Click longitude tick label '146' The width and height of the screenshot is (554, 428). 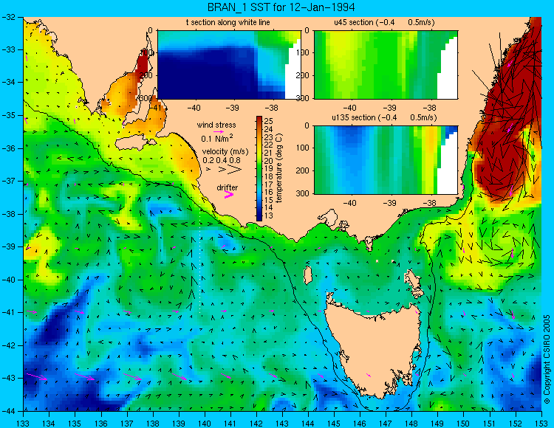click(x=360, y=423)
